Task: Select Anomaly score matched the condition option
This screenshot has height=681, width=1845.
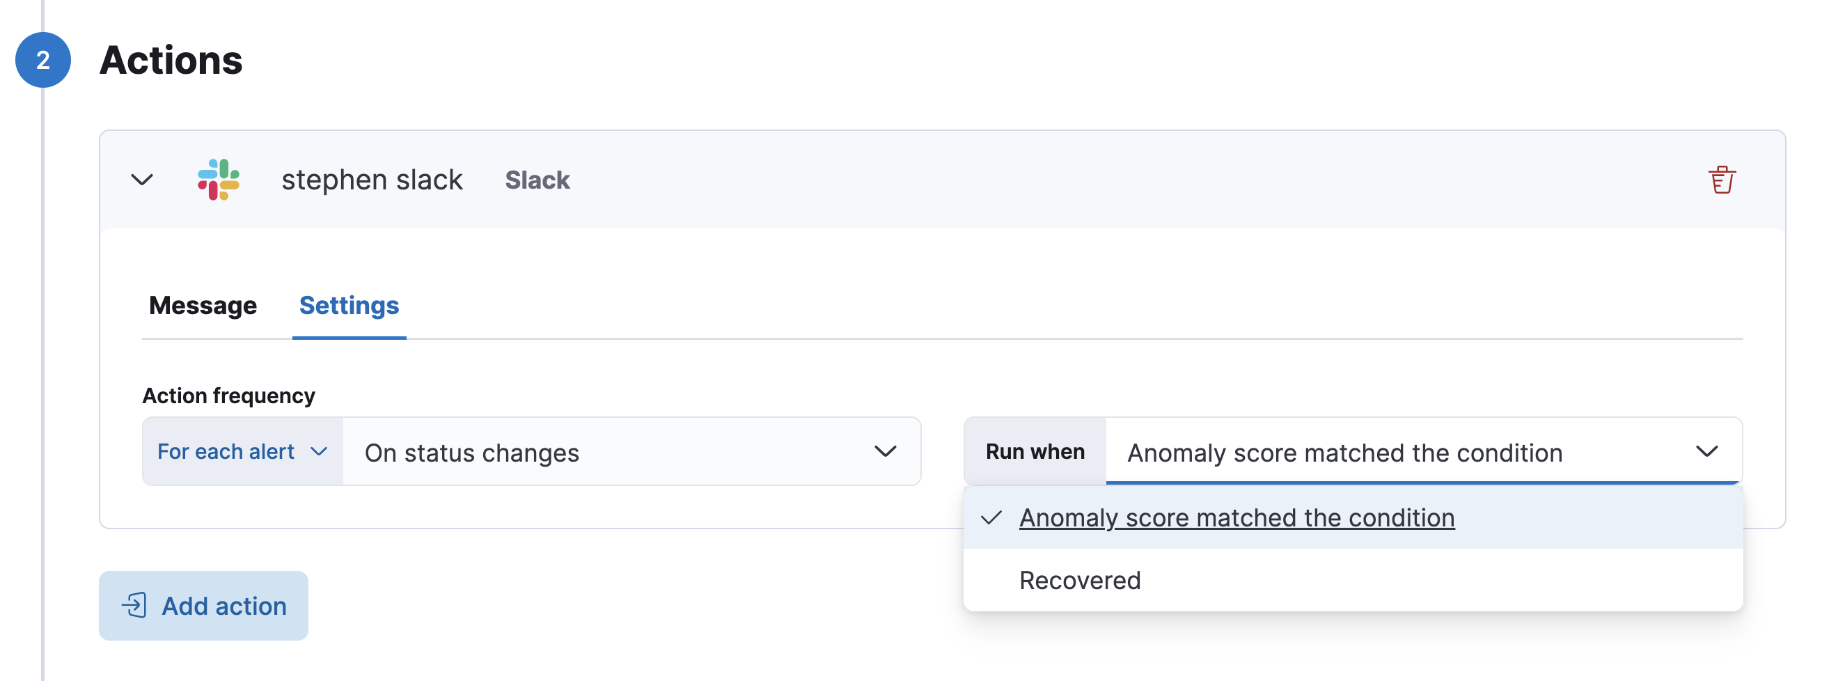Action: (x=1236, y=518)
